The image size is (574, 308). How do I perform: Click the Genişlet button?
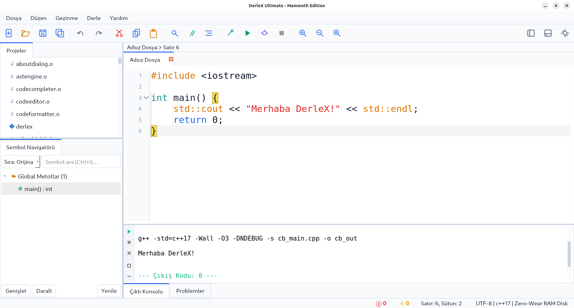16,291
